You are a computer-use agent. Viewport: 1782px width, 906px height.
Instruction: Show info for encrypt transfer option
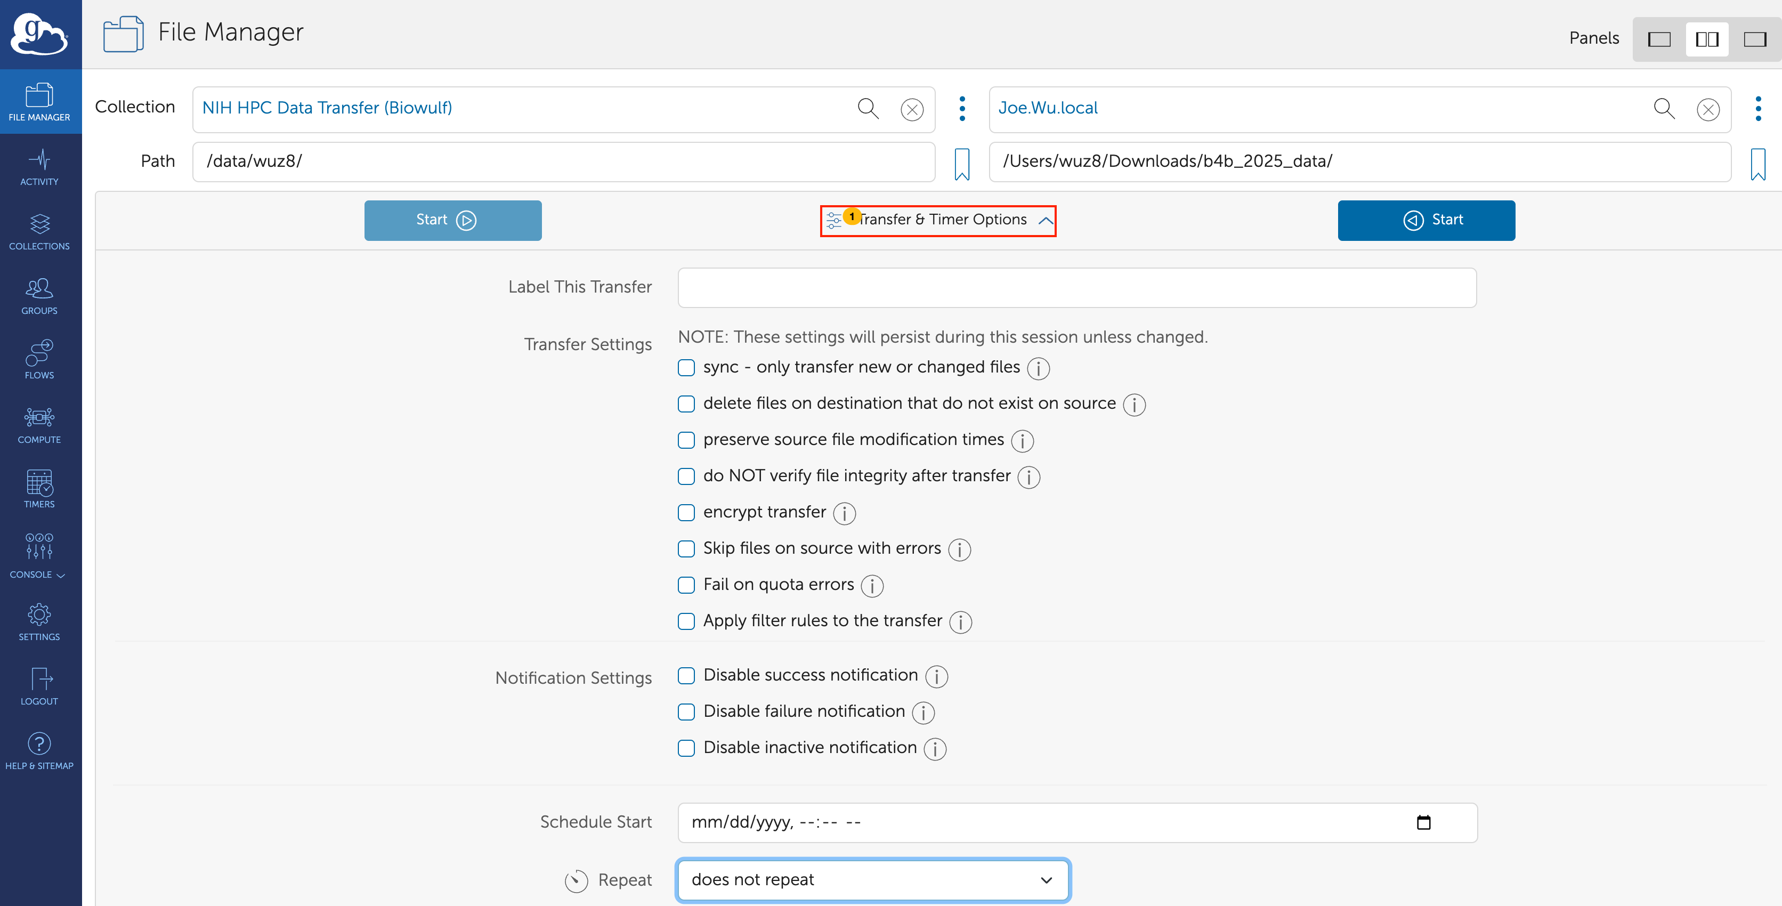844,513
